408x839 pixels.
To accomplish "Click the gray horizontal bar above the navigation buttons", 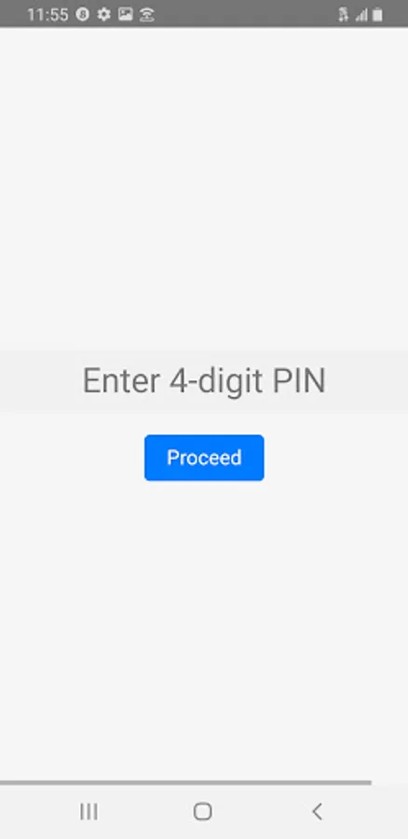I will pyautogui.click(x=185, y=782).
